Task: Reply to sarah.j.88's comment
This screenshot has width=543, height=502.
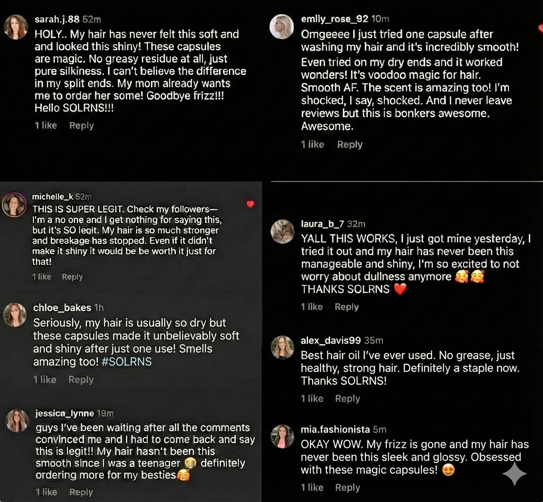Action: [x=81, y=125]
